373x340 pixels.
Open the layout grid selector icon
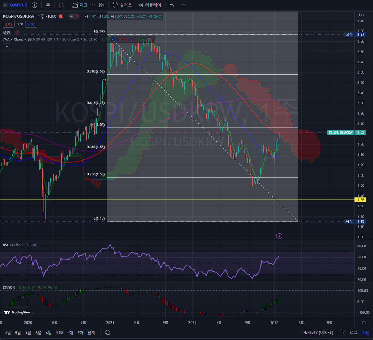pyautogui.click(x=102, y=5)
